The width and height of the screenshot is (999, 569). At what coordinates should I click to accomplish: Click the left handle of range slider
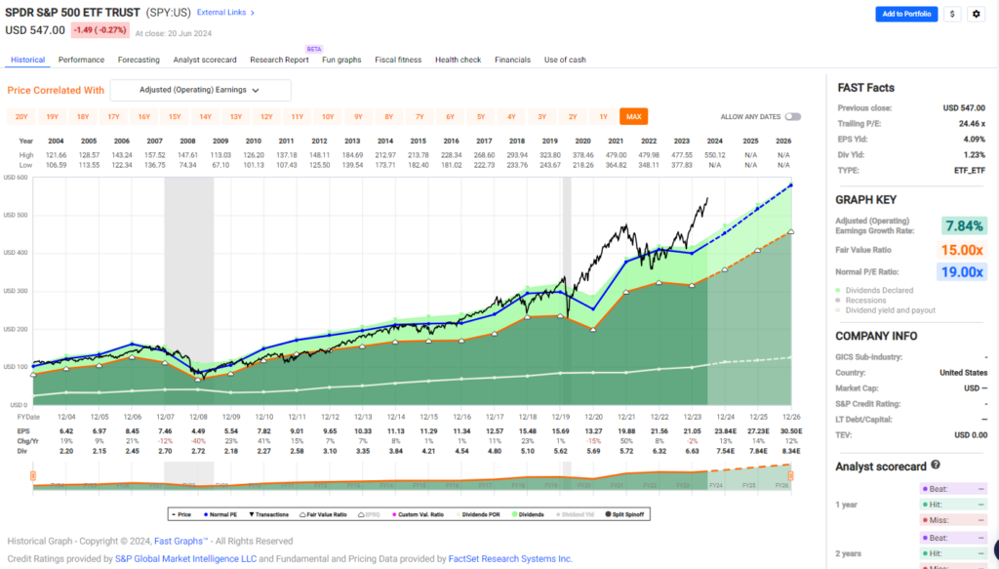[34, 475]
